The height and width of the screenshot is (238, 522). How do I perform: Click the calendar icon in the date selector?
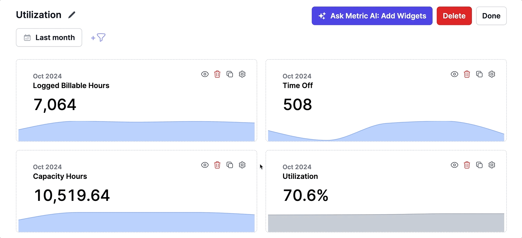coord(28,37)
